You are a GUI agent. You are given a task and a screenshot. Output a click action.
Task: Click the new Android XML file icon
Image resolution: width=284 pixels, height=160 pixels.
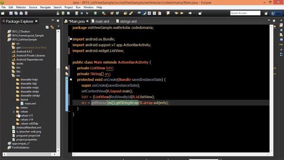77,13
